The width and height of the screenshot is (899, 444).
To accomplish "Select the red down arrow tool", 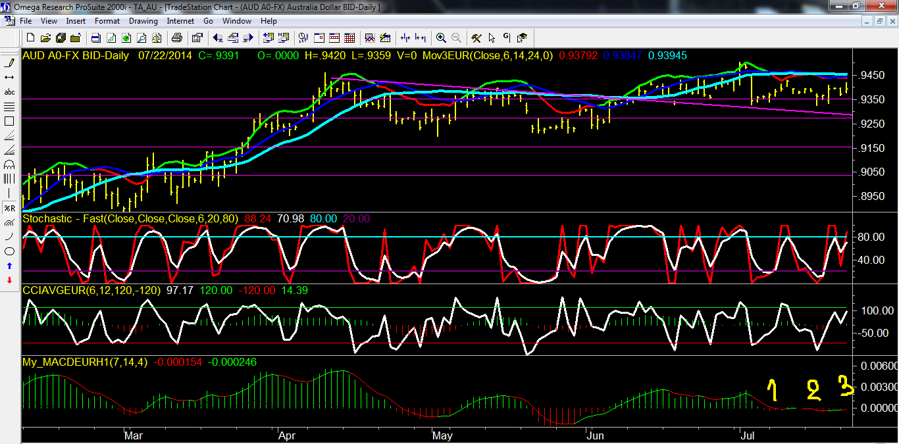I will (9, 280).
